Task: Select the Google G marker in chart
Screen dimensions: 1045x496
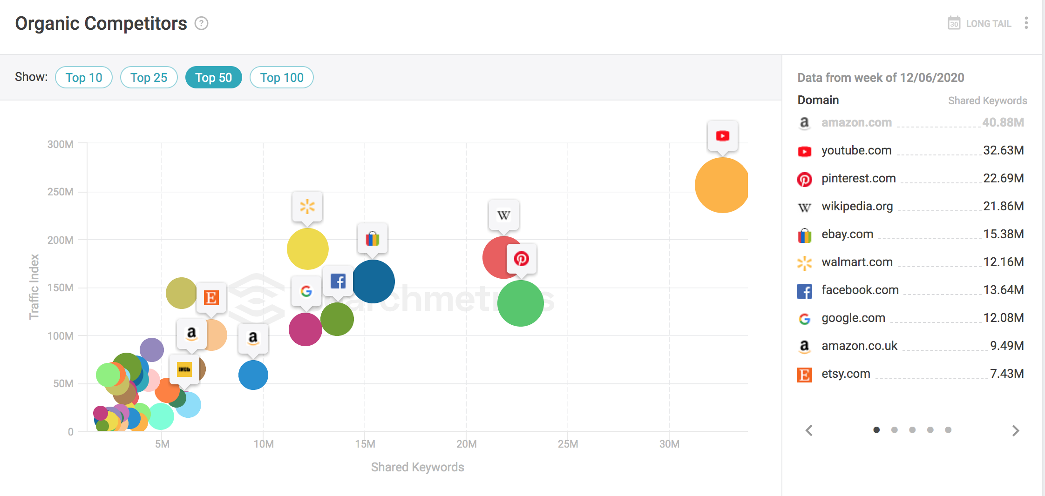Action: click(306, 291)
